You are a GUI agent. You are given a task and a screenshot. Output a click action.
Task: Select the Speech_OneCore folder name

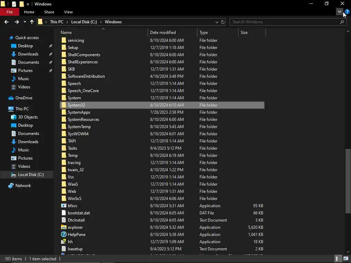[x=83, y=90]
